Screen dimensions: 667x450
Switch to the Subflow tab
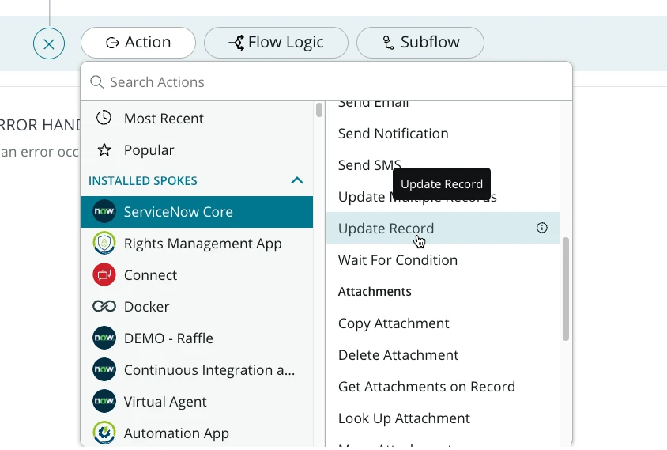coord(420,43)
